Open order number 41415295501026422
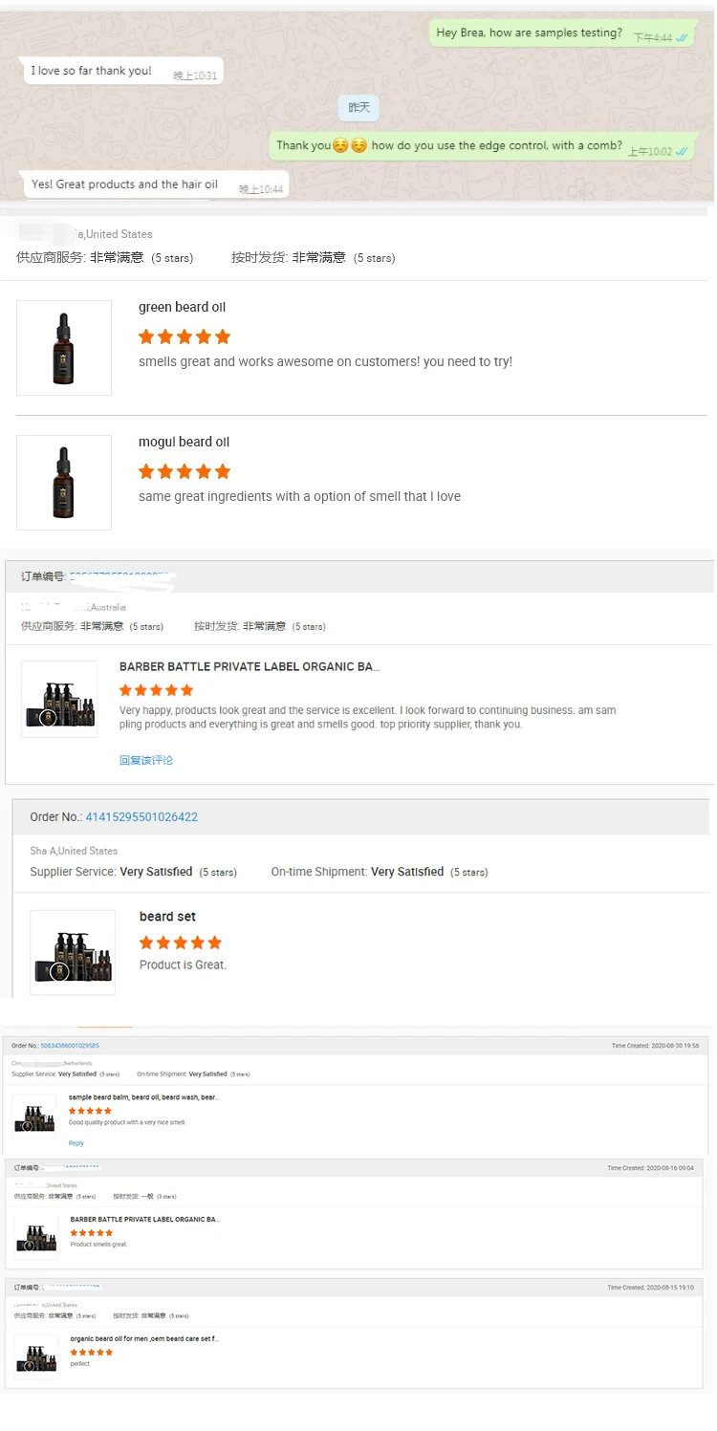Screen dimensions: 717x1431 coord(141,817)
